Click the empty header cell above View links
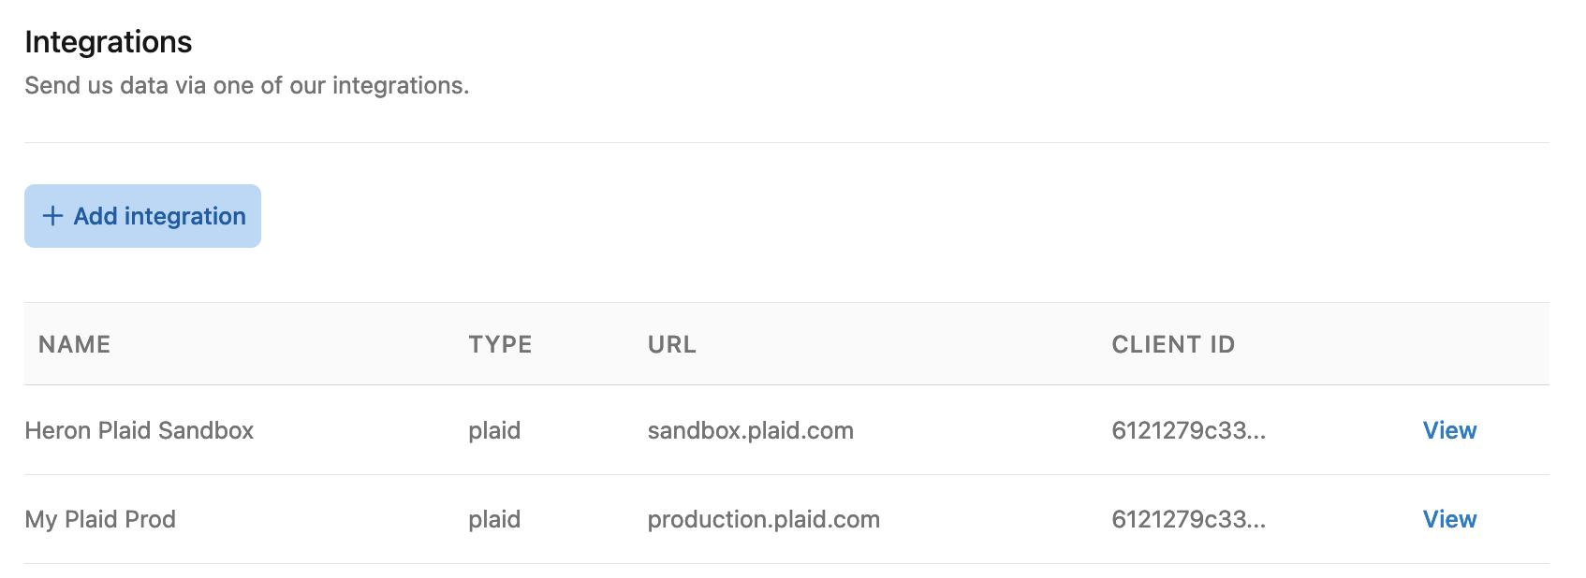Screen dimensions: 1586x578 click(x=1449, y=344)
